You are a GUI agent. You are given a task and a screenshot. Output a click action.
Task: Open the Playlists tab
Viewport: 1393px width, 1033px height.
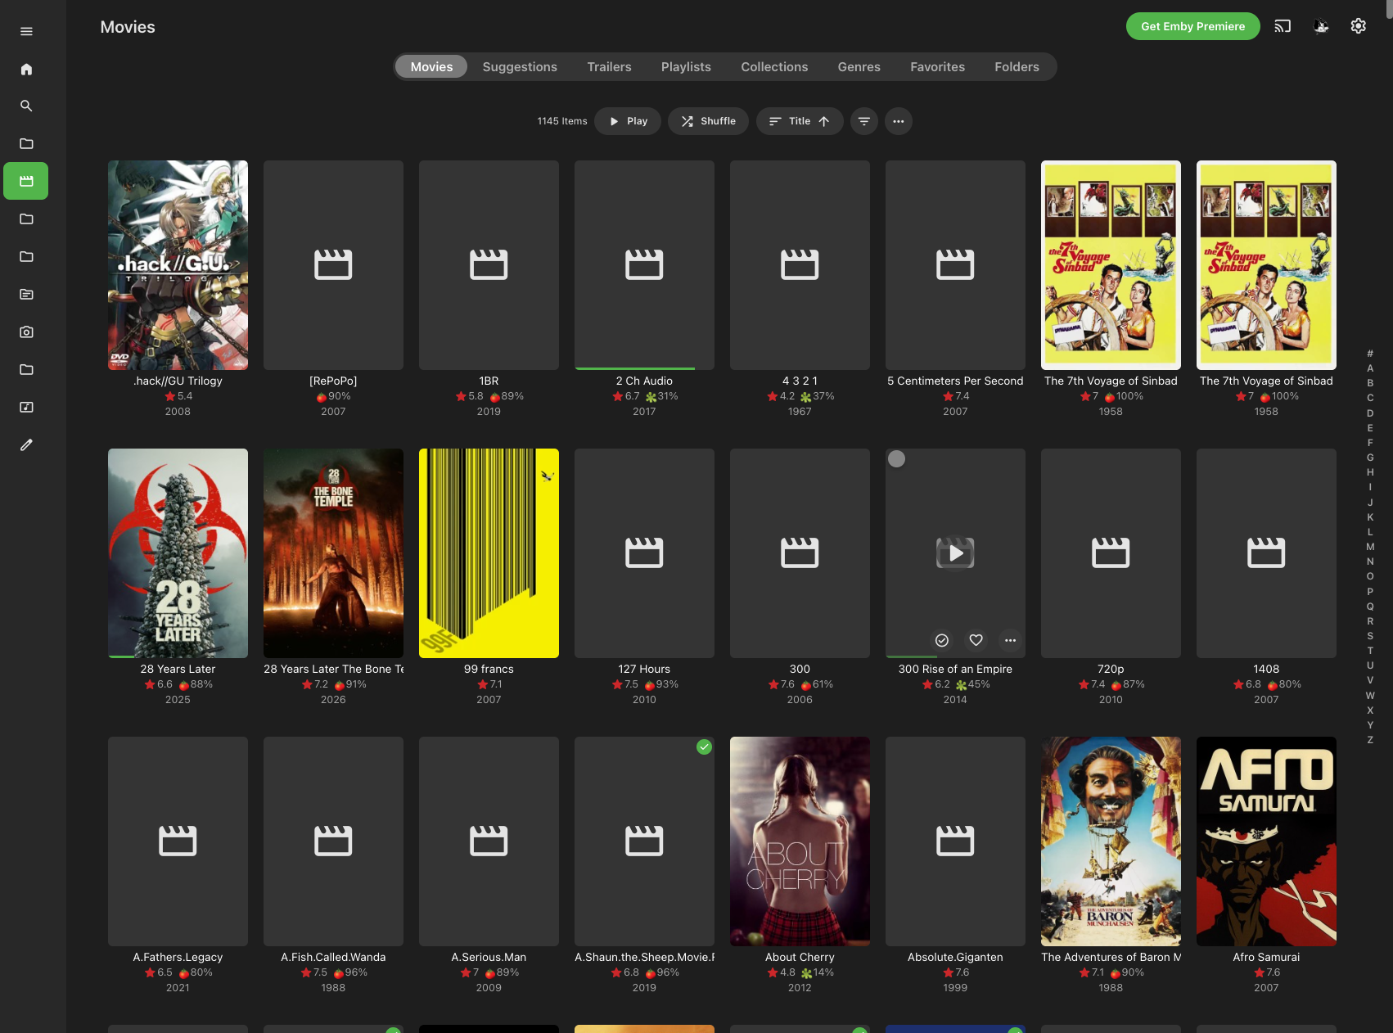686,67
